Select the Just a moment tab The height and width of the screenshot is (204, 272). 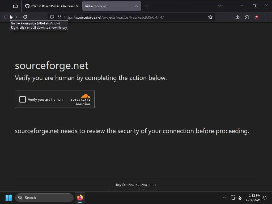pos(108,6)
